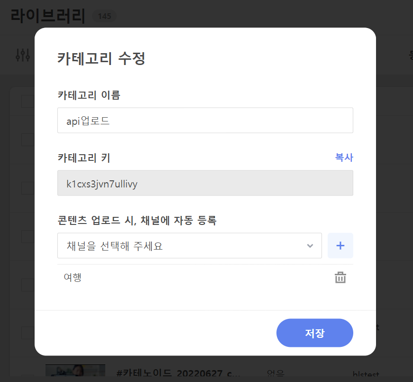This screenshot has height=382, width=413.
Task: Select the third library row checkbox
Action: tap(28, 188)
